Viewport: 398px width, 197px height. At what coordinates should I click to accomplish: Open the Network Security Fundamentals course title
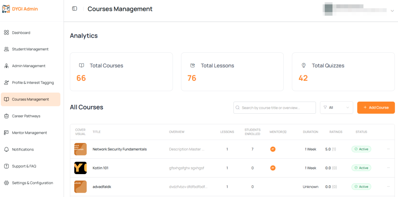point(119,149)
